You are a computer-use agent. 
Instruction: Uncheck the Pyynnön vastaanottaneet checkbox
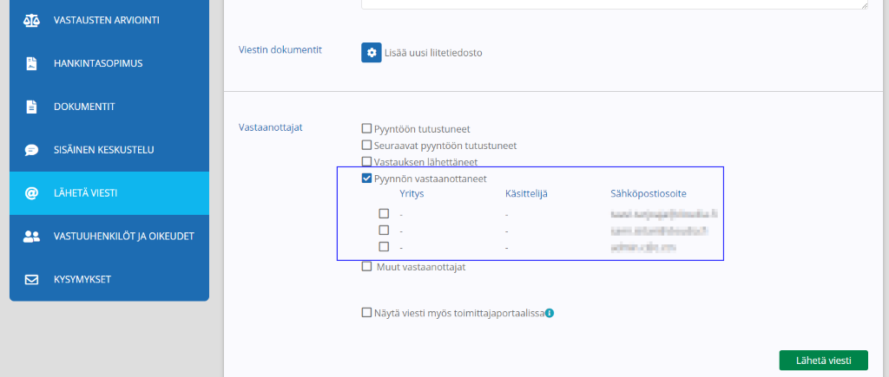coord(367,179)
